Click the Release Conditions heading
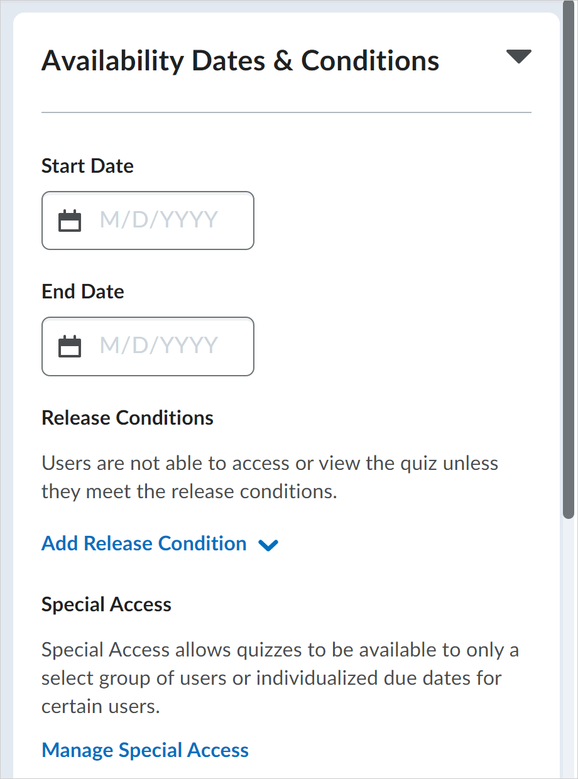 coord(128,418)
